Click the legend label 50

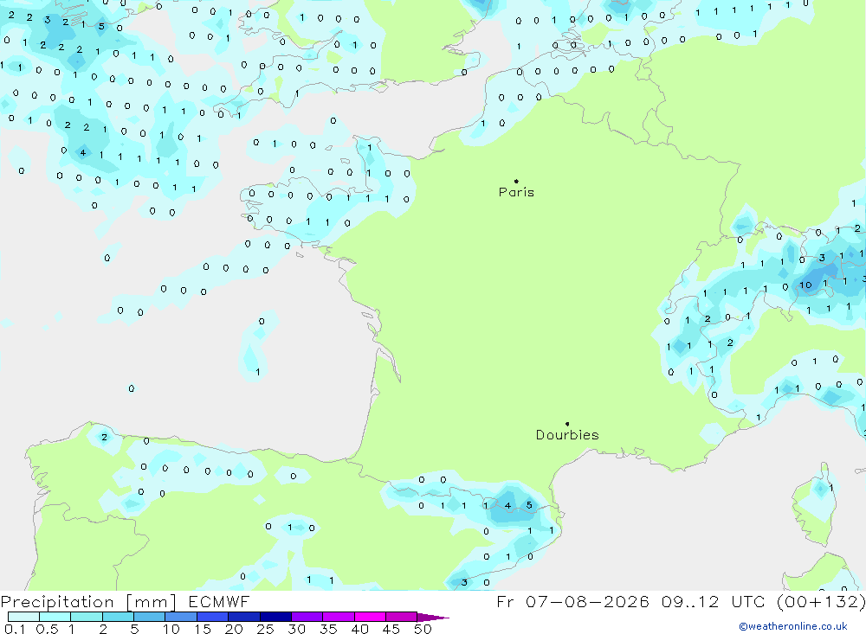pos(423,629)
